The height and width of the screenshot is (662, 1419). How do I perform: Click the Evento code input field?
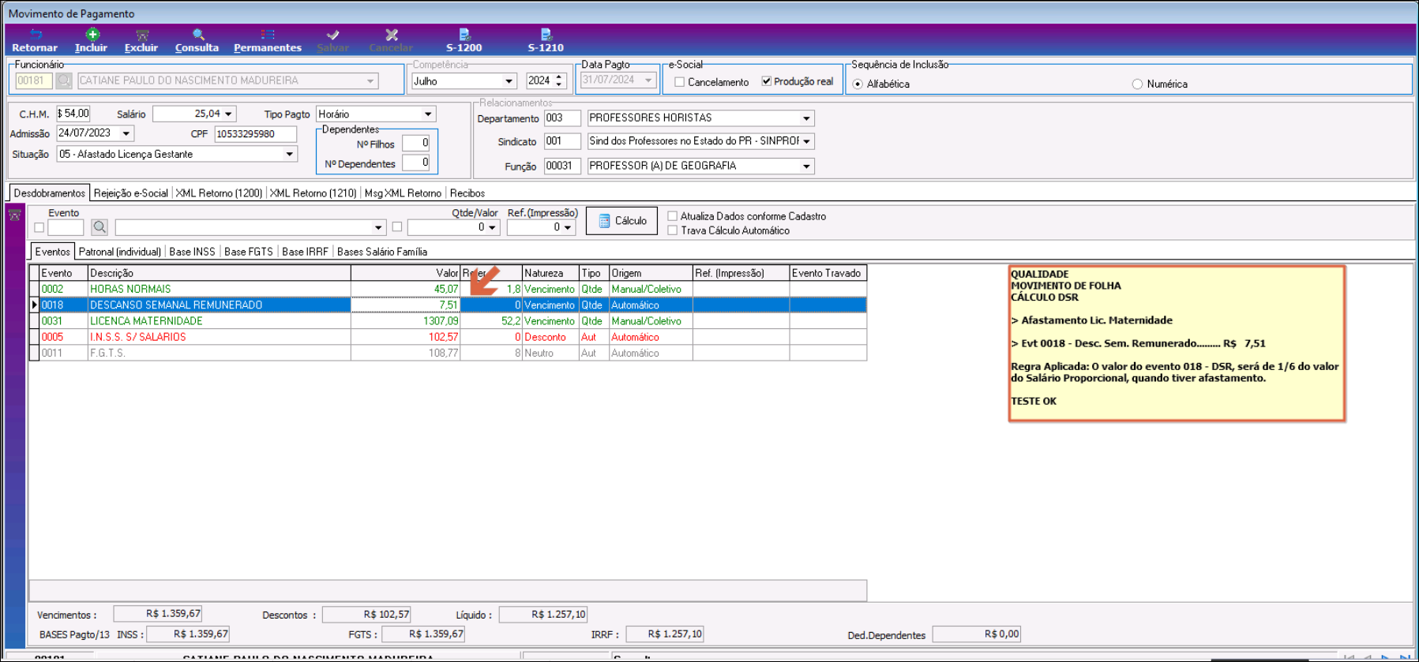(66, 227)
